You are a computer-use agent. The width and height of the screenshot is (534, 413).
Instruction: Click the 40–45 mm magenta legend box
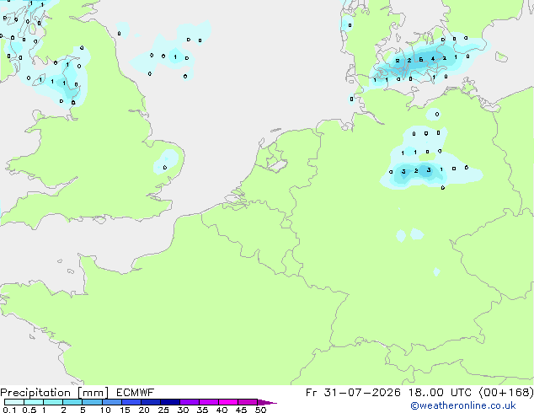click(228, 402)
